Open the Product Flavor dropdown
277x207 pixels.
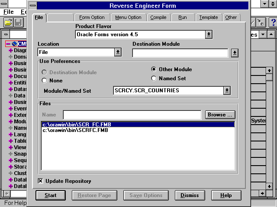tap(209, 34)
